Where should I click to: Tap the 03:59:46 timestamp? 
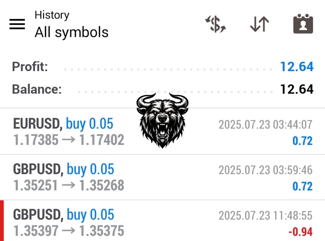coord(265,170)
